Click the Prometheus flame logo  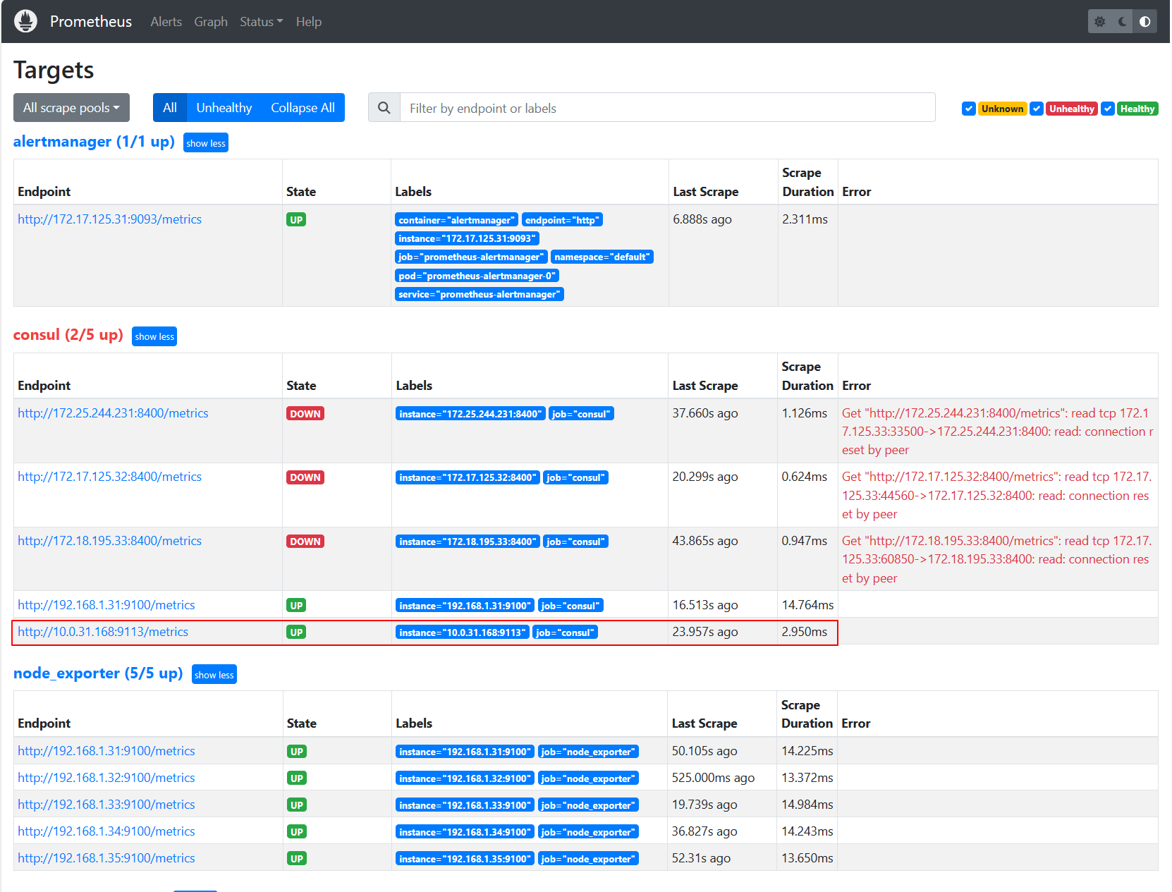click(x=25, y=21)
